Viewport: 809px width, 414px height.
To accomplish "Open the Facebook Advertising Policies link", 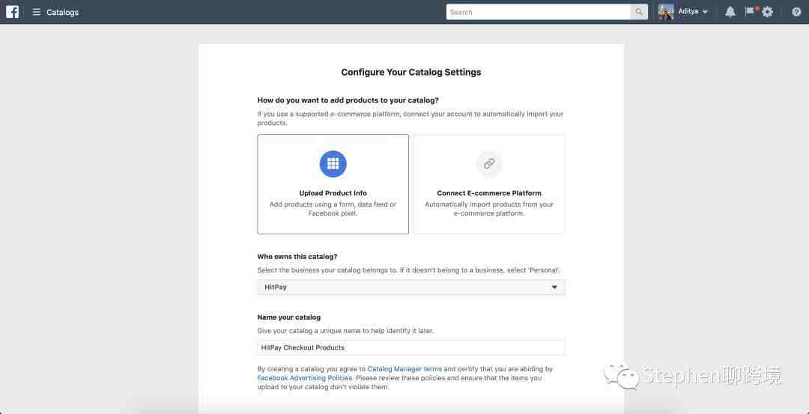I will [305, 378].
